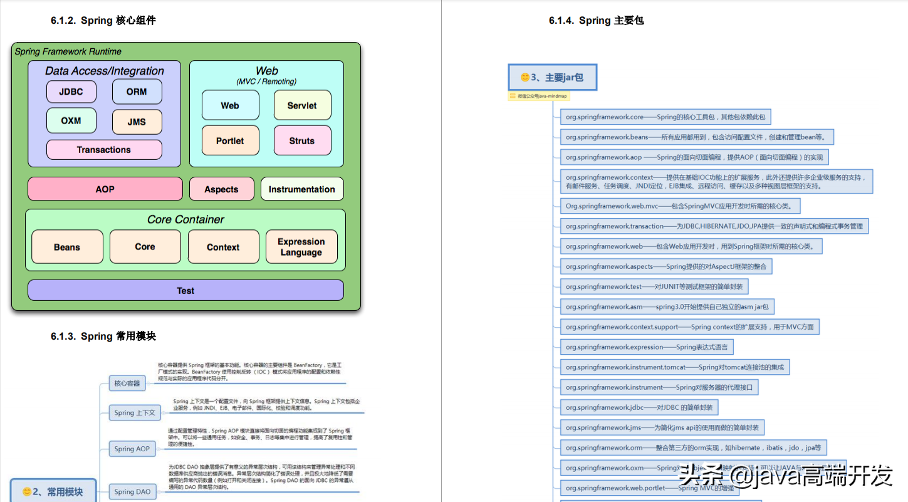The image size is (908, 502).
Task: Select the '3、主要jar包' root node
Action: click(x=552, y=77)
